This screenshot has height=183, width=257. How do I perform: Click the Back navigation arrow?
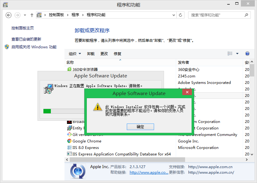pos(8,15)
